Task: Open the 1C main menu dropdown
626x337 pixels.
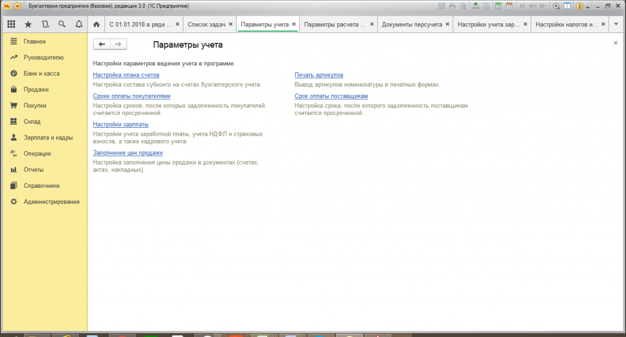Action: point(17,6)
